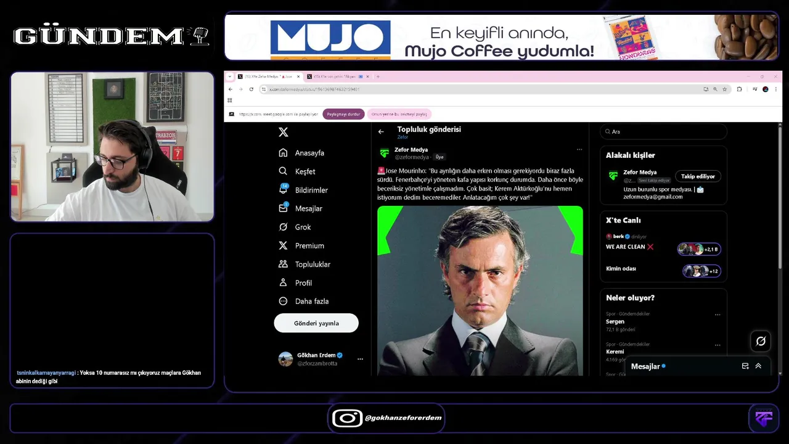Click the page vertical scrollbar

(780, 197)
